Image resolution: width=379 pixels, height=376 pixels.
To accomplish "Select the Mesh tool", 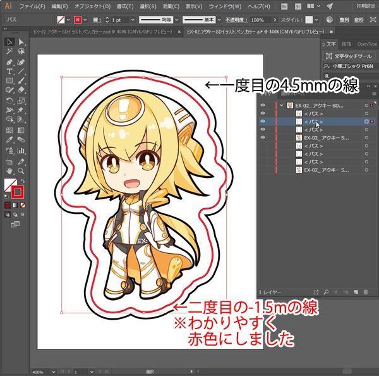I will click(x=9, y=130).
